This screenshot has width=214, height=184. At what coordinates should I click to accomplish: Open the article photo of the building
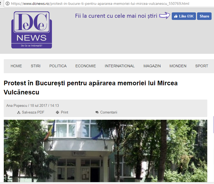click(106, 151)
